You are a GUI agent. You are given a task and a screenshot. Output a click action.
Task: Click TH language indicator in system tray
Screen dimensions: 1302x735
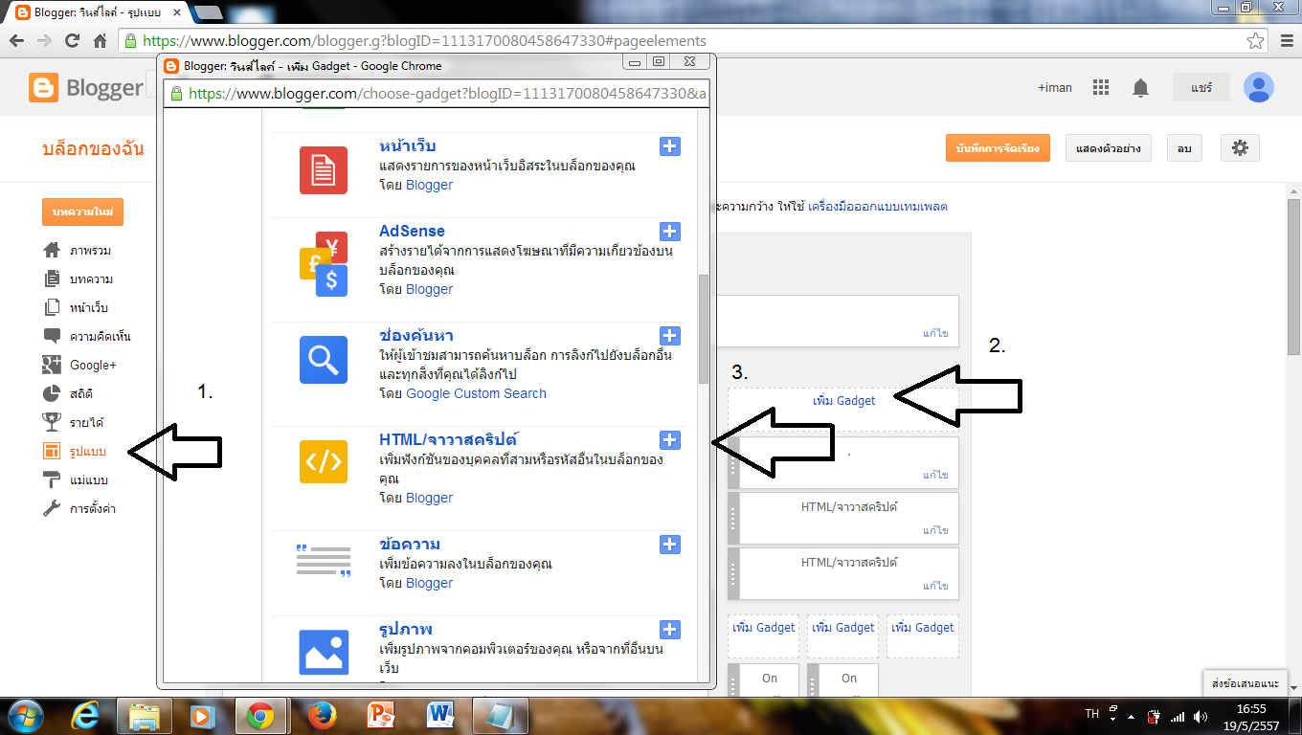point(1092,714)
